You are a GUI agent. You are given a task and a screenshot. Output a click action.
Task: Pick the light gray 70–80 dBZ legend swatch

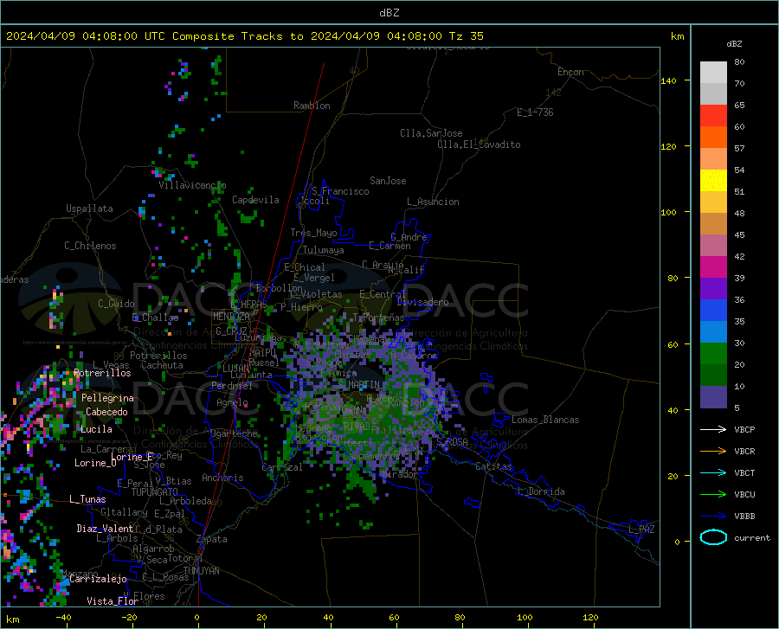click(713, 73)
